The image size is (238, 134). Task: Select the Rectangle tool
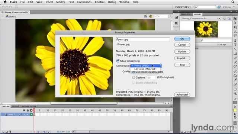point(235,54)
